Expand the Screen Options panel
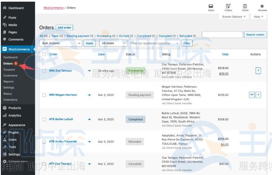Screen dimensions: 272x175 click(234, 17)
